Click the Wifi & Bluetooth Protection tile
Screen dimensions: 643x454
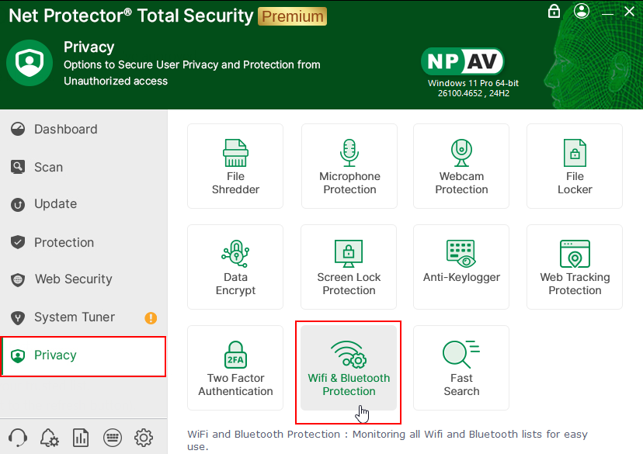point(349,368)
